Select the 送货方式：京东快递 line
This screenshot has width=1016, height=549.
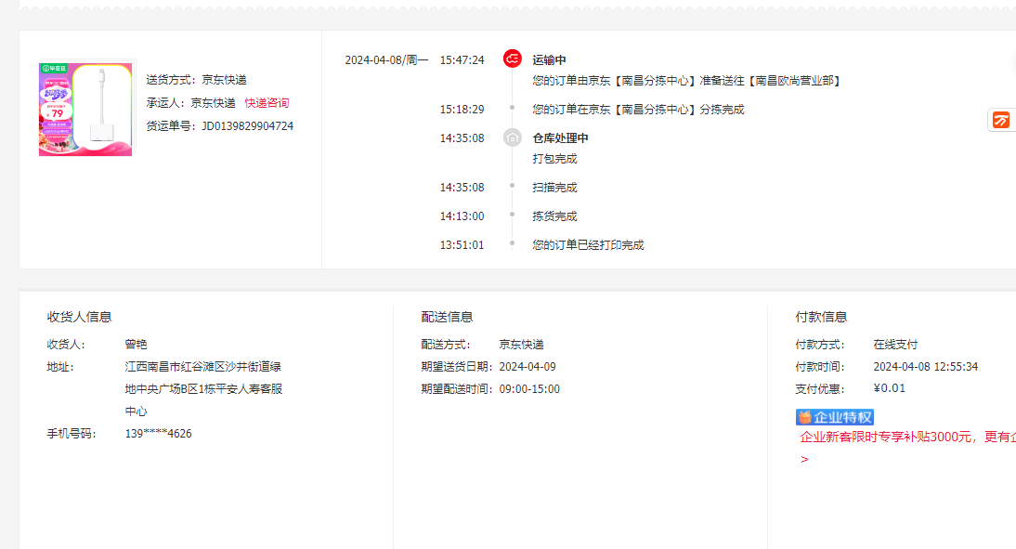tap(196, 80)
